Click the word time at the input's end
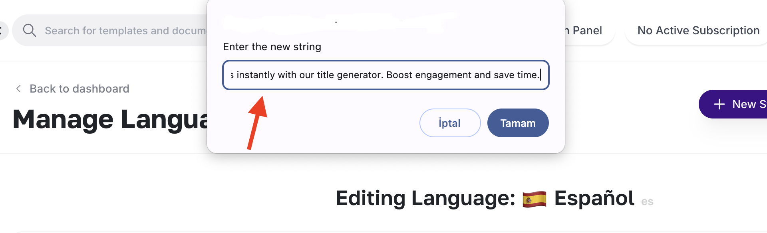Viewport: 767px width, 233px height. [x=527, y=75]
